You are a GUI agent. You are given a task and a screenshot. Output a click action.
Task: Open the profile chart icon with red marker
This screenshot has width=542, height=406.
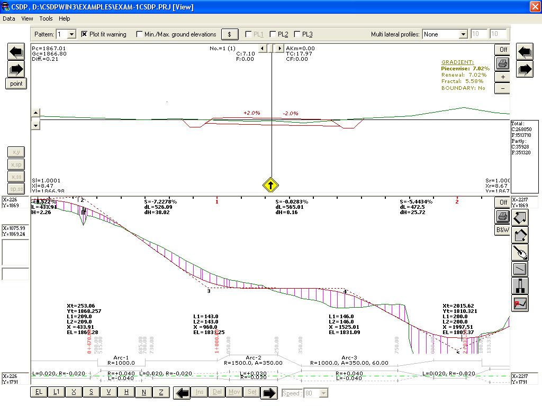(520, 303)
